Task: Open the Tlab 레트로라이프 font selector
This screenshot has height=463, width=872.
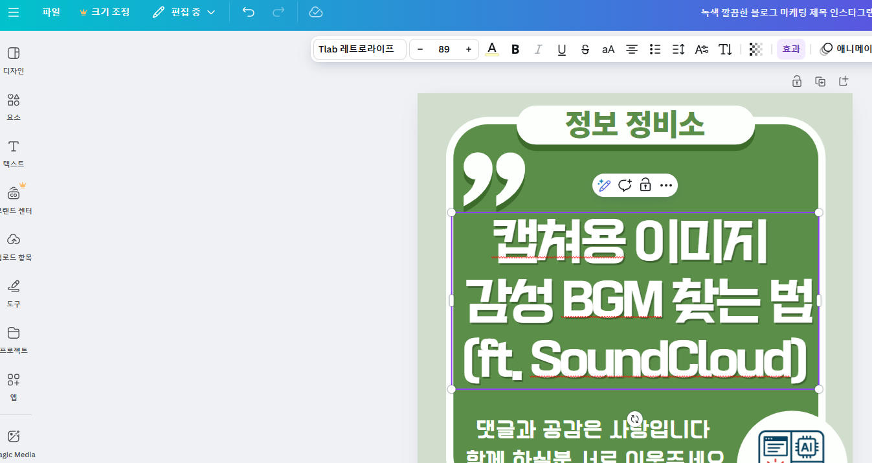Action: point(359,49)
